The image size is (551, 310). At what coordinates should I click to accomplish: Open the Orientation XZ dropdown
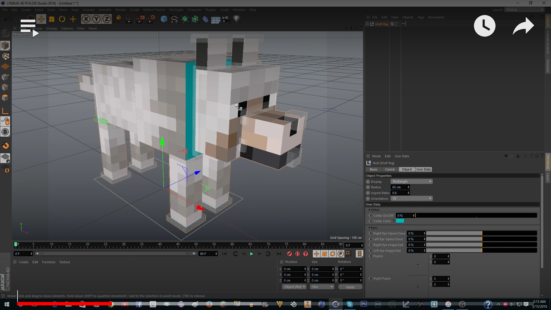(x=412, y=198)
